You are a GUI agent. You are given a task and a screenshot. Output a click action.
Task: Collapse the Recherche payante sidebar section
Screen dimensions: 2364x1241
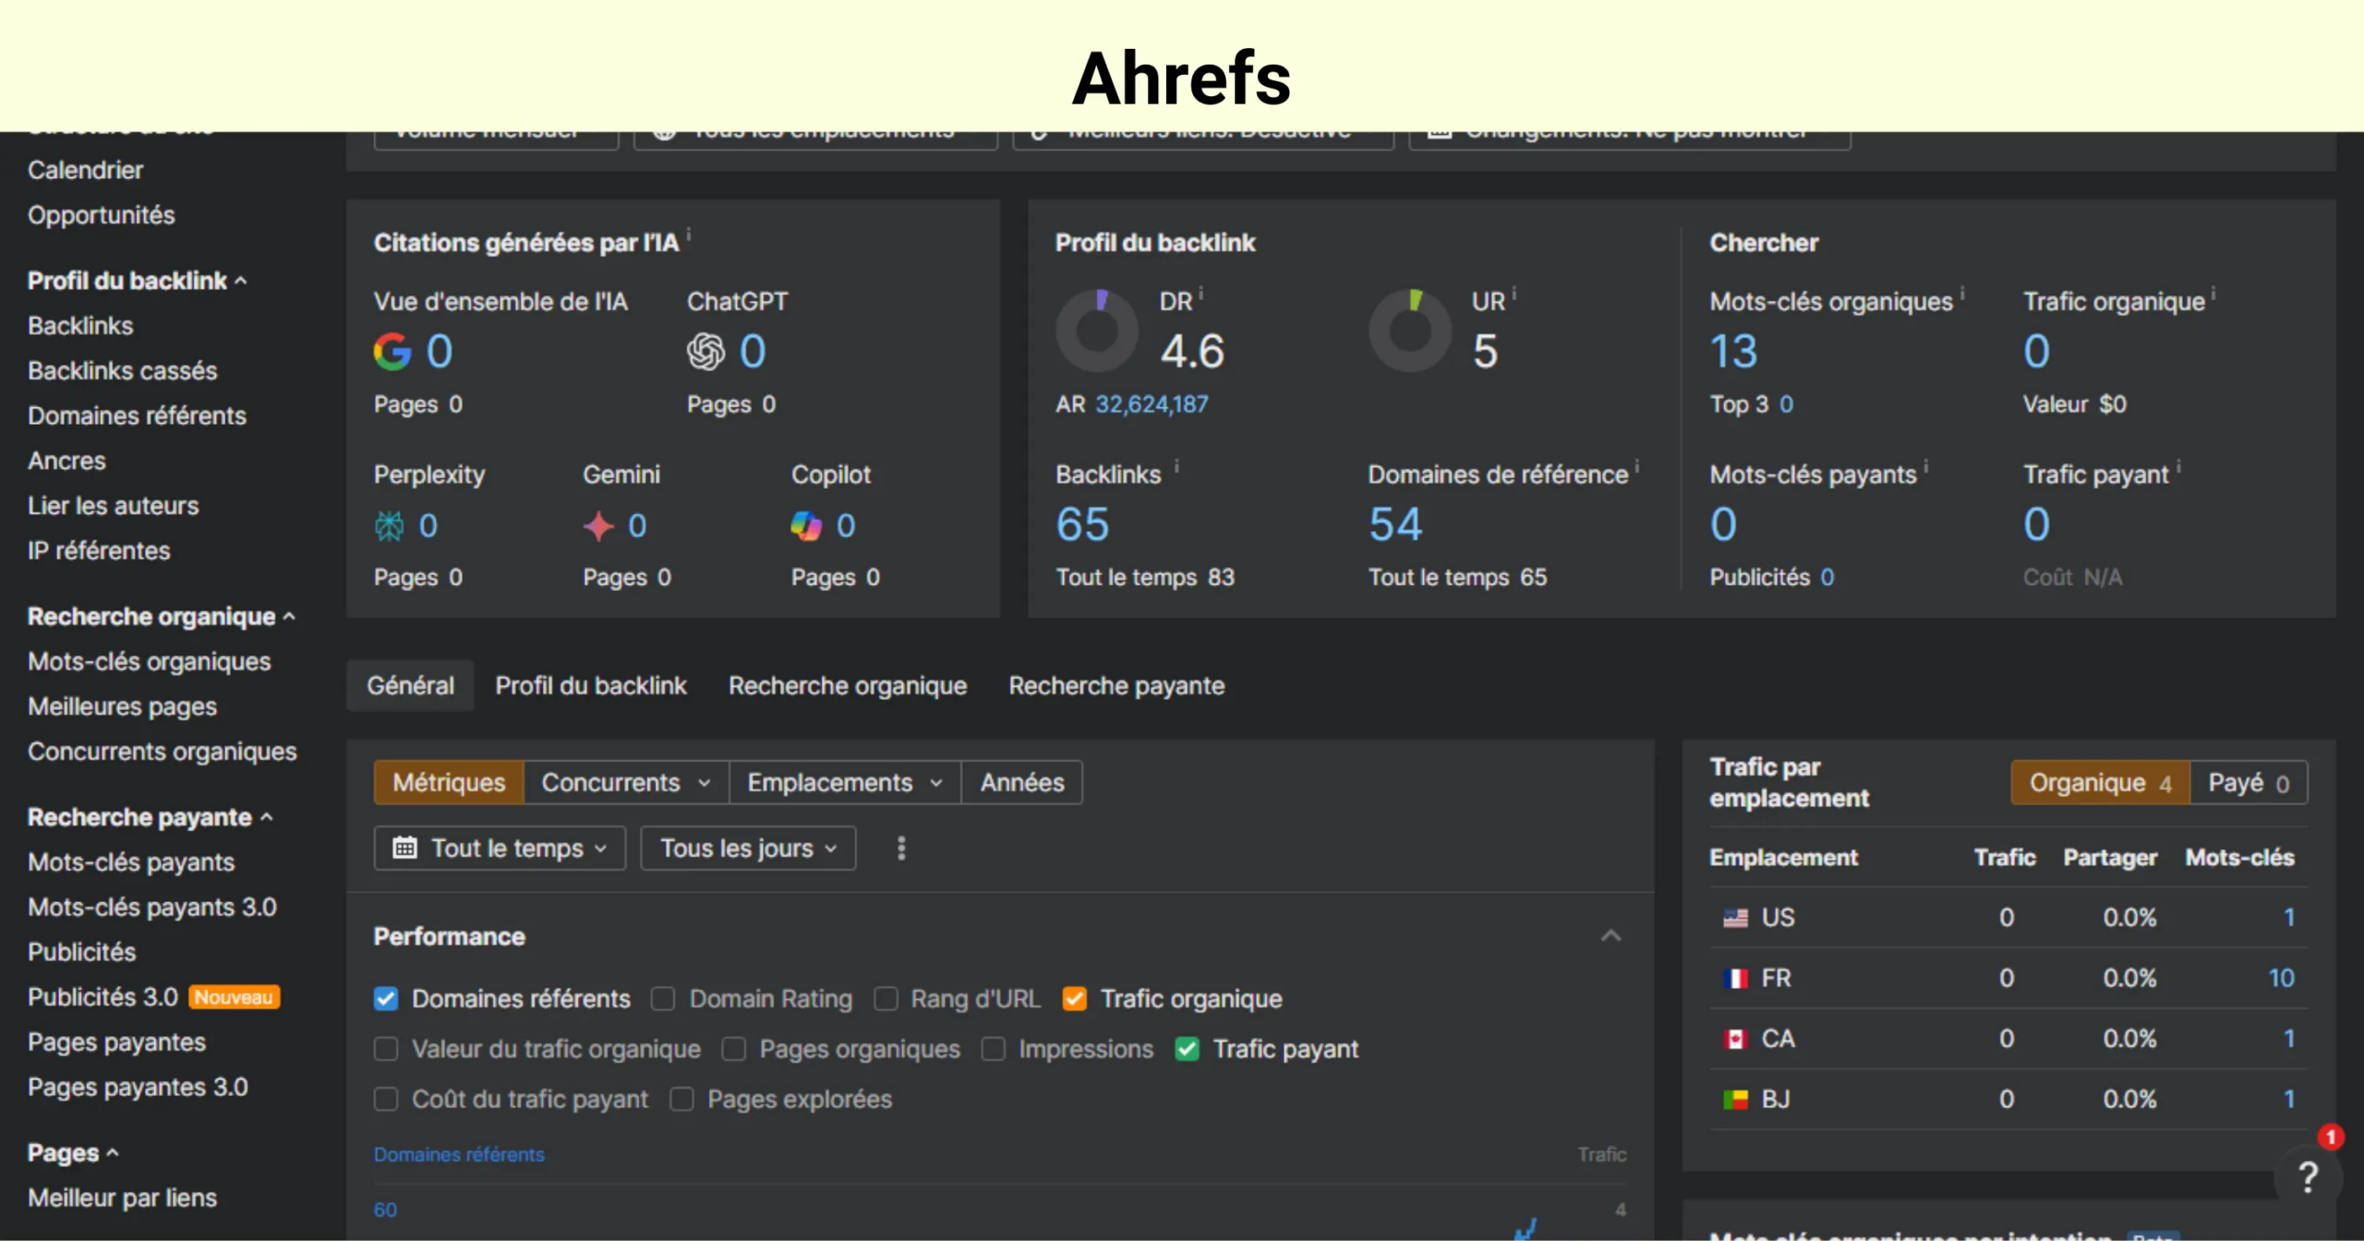pyautogui.click(x=267, y=816)
